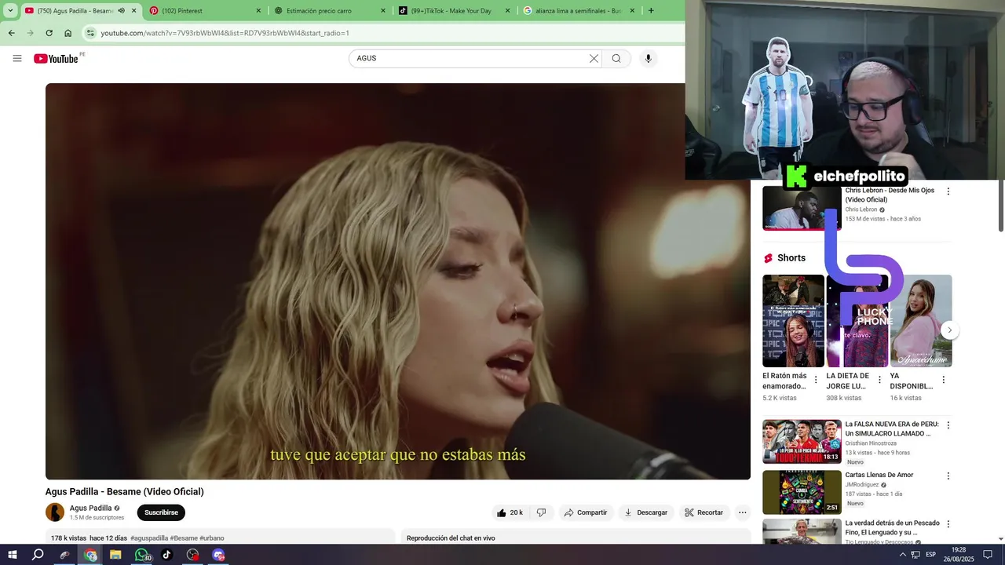Go to YouTube home via logo
Viewport: 1005px width, 565px height.
pos(56,58)
